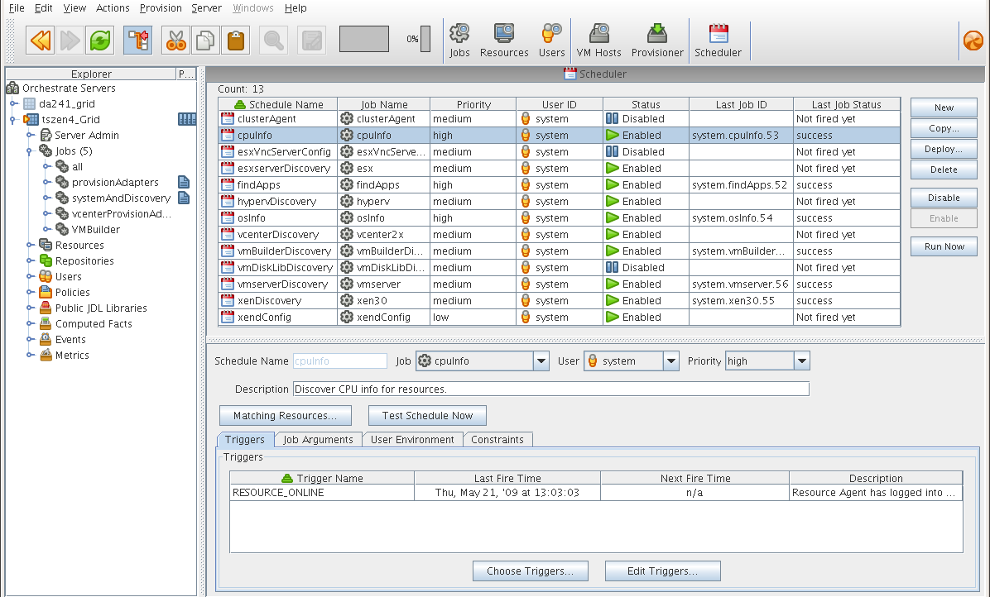Open the VM Hosts view
This screenshot has width=990, height=597.
click(598, 38)
